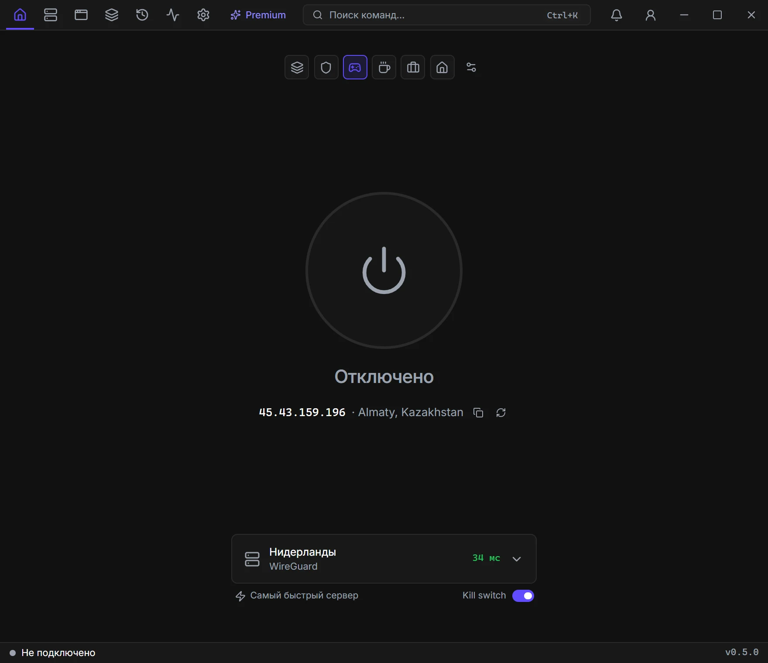Click the Almaty, Kazakhstan location text

coord(411,412)
